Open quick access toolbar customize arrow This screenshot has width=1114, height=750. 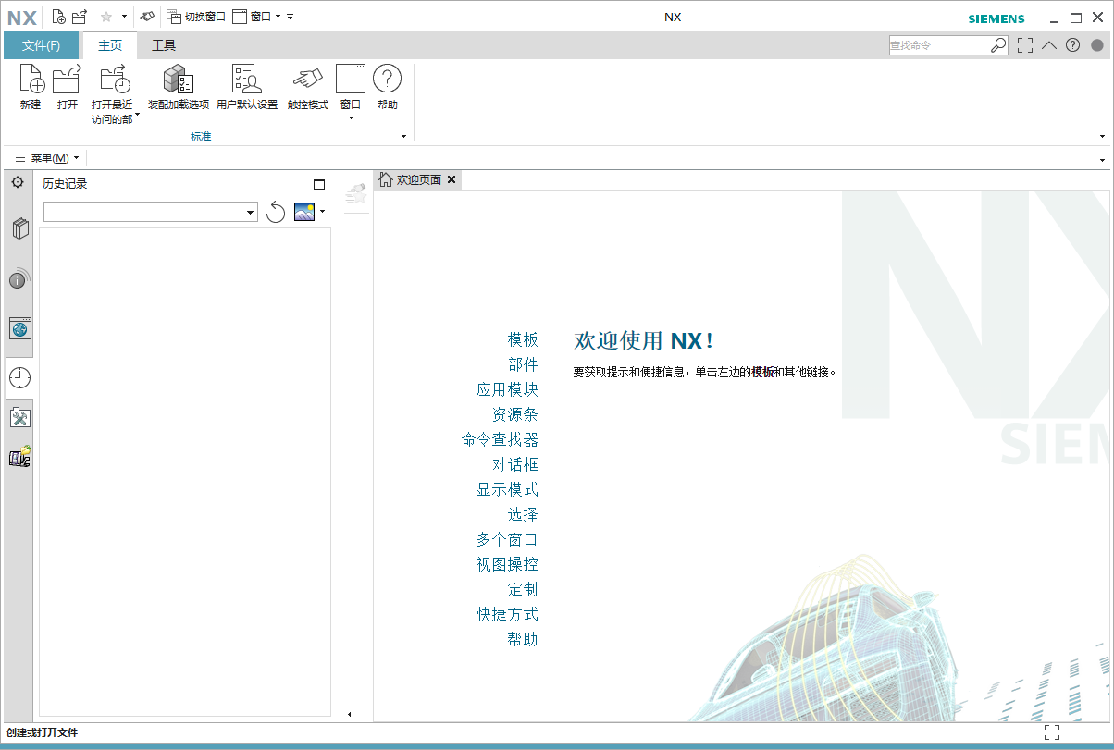[x=291, y=17]
